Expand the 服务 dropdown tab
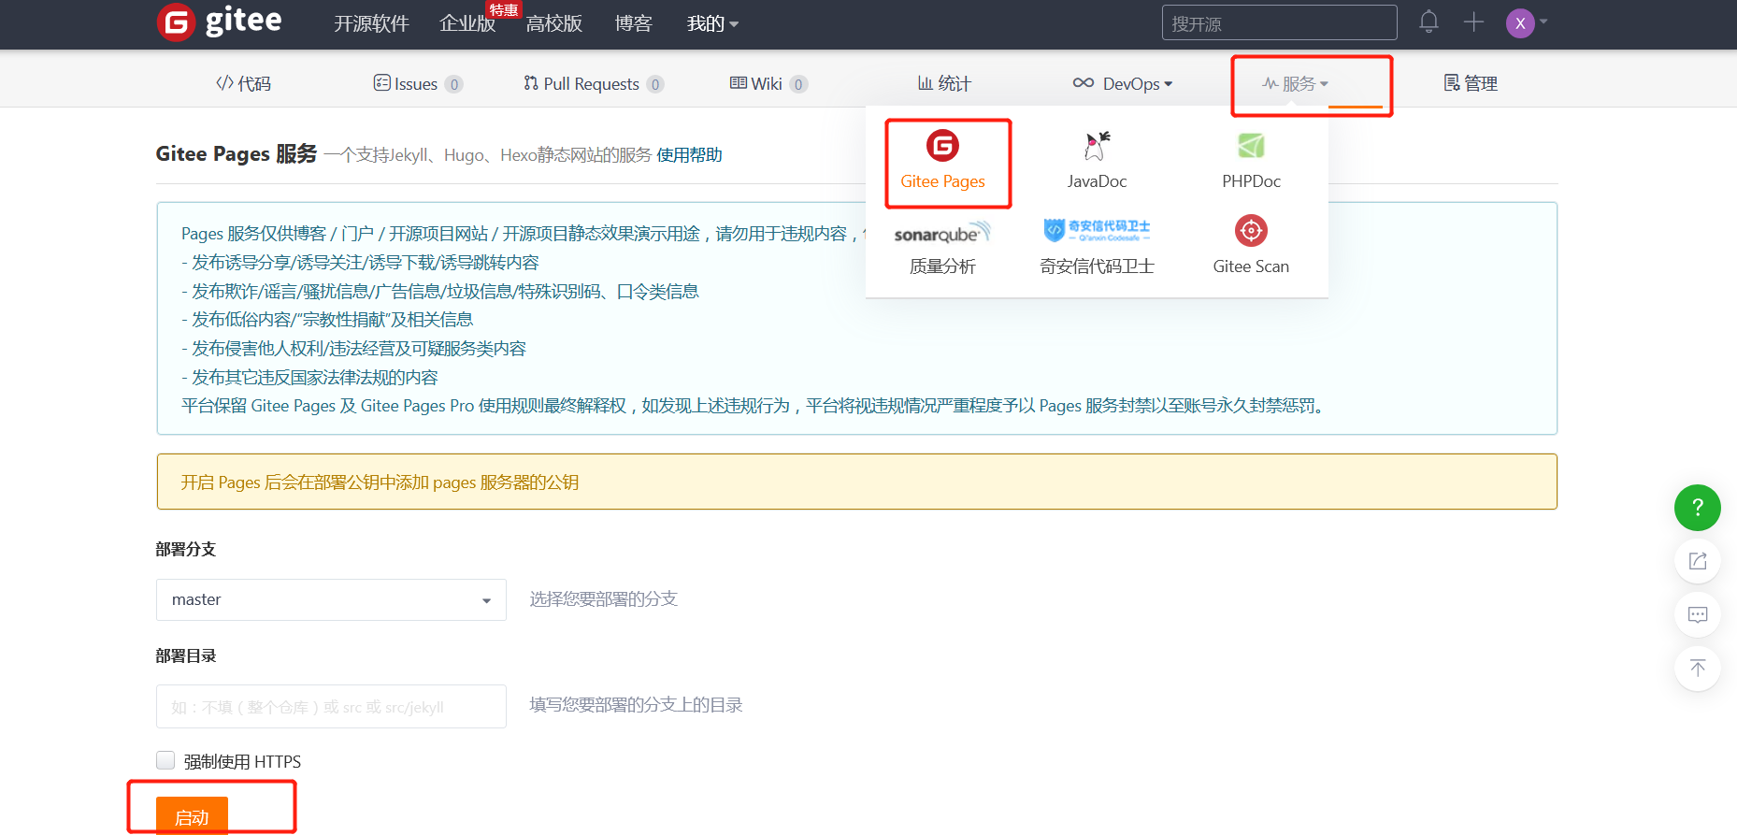This screenshot has width=1737, height=835. click(1295, 83)
